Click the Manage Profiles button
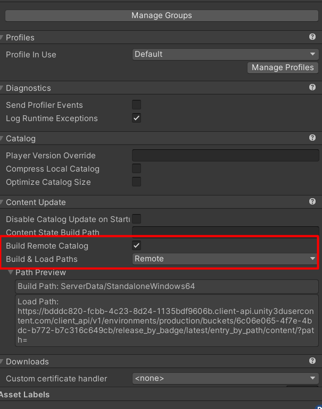 pos(283,67)
